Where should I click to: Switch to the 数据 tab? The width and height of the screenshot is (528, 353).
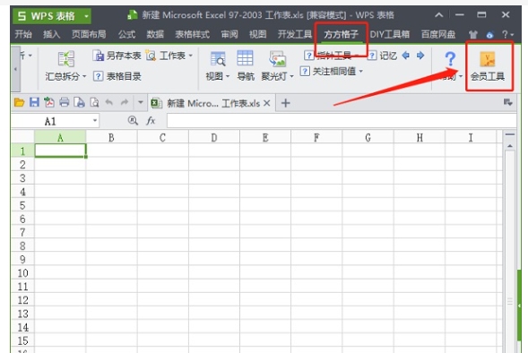pyautogui.click(x=155, y=34)
